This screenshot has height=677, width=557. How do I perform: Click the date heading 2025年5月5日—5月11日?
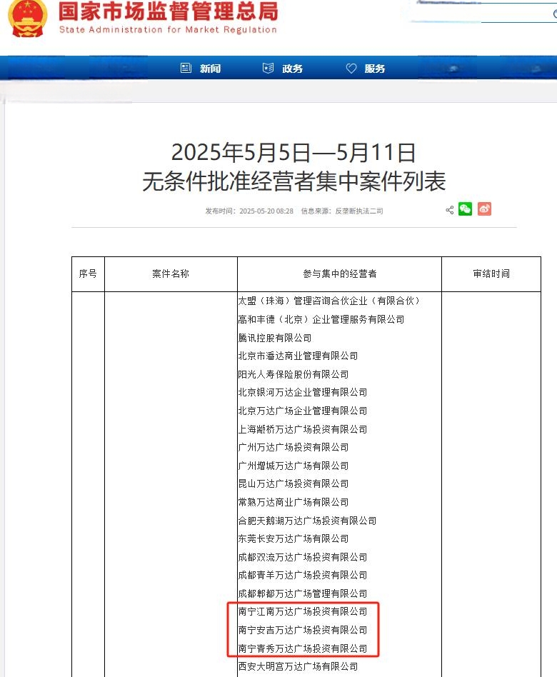293,152
